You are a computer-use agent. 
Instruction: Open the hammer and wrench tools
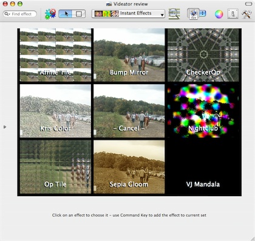tap(246, 14)
